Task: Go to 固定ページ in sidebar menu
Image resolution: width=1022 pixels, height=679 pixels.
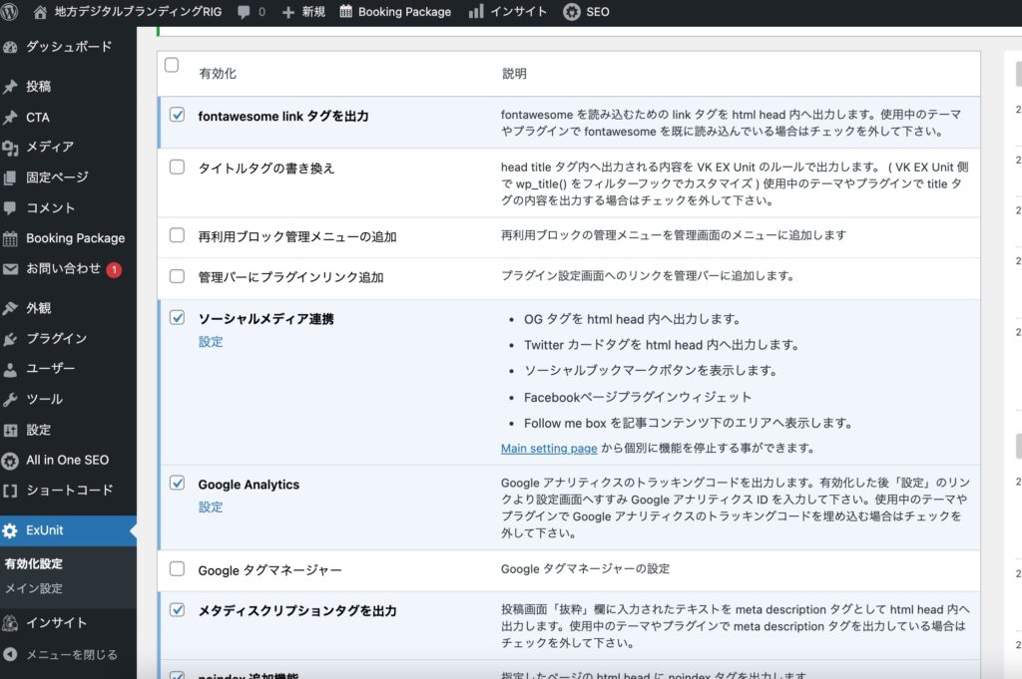Action: tap(57, 177)
